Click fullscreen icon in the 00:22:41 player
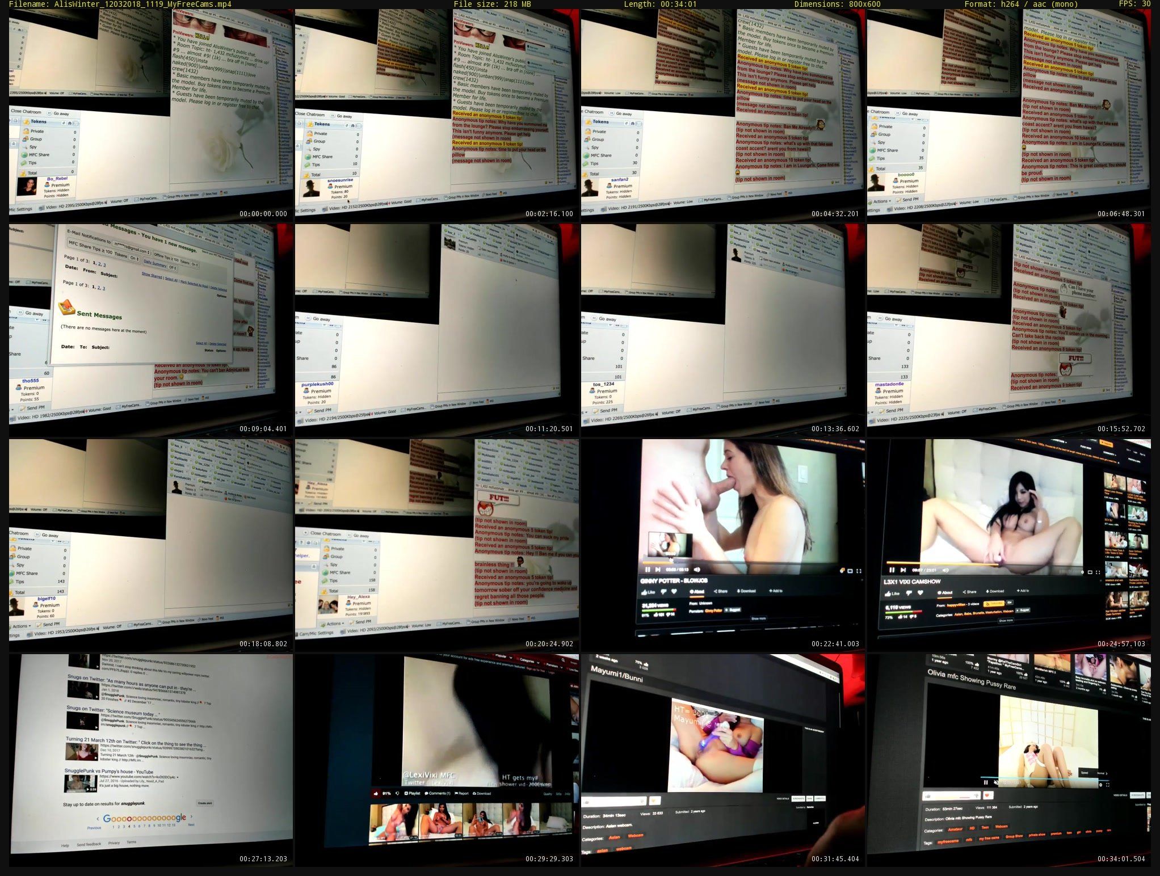The width and height of the screenshot is (1160, 876). 859,571
